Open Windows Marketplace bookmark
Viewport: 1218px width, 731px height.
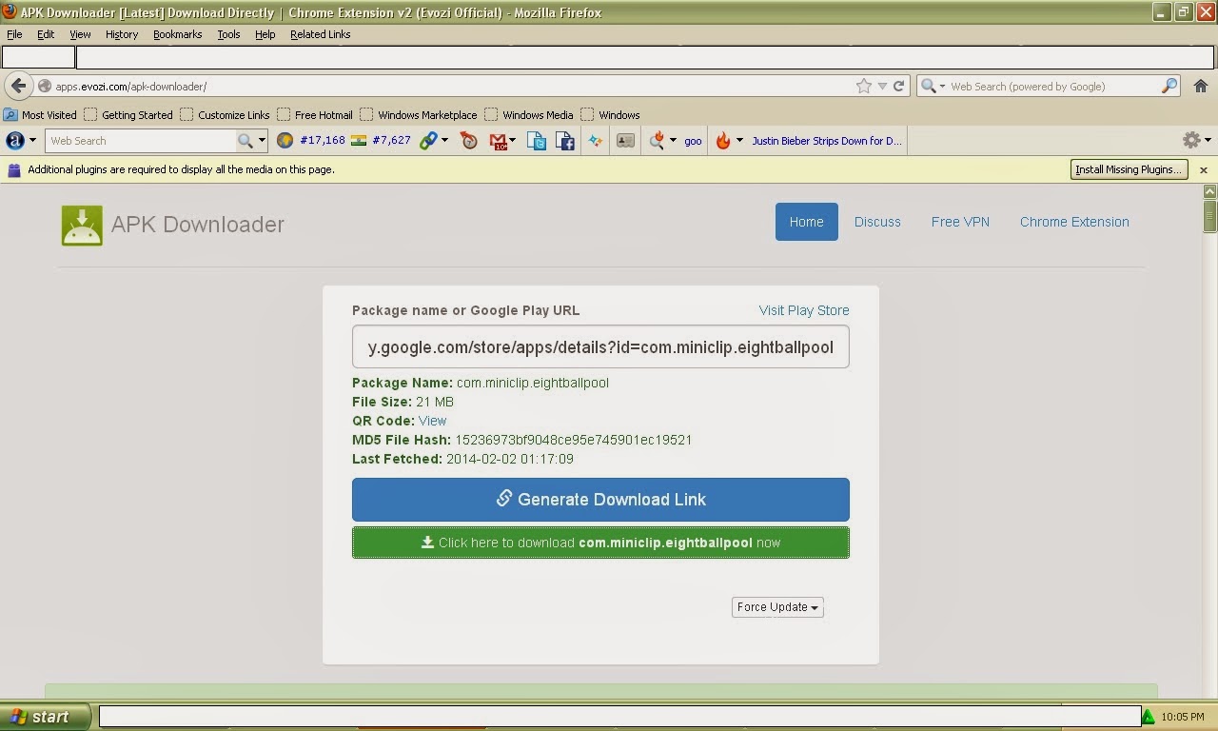tap(419, 114)
